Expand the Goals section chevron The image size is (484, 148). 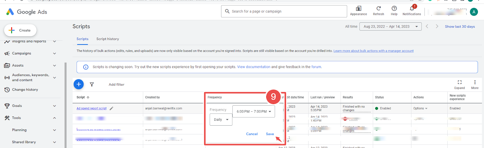click(x=54, y=106)
